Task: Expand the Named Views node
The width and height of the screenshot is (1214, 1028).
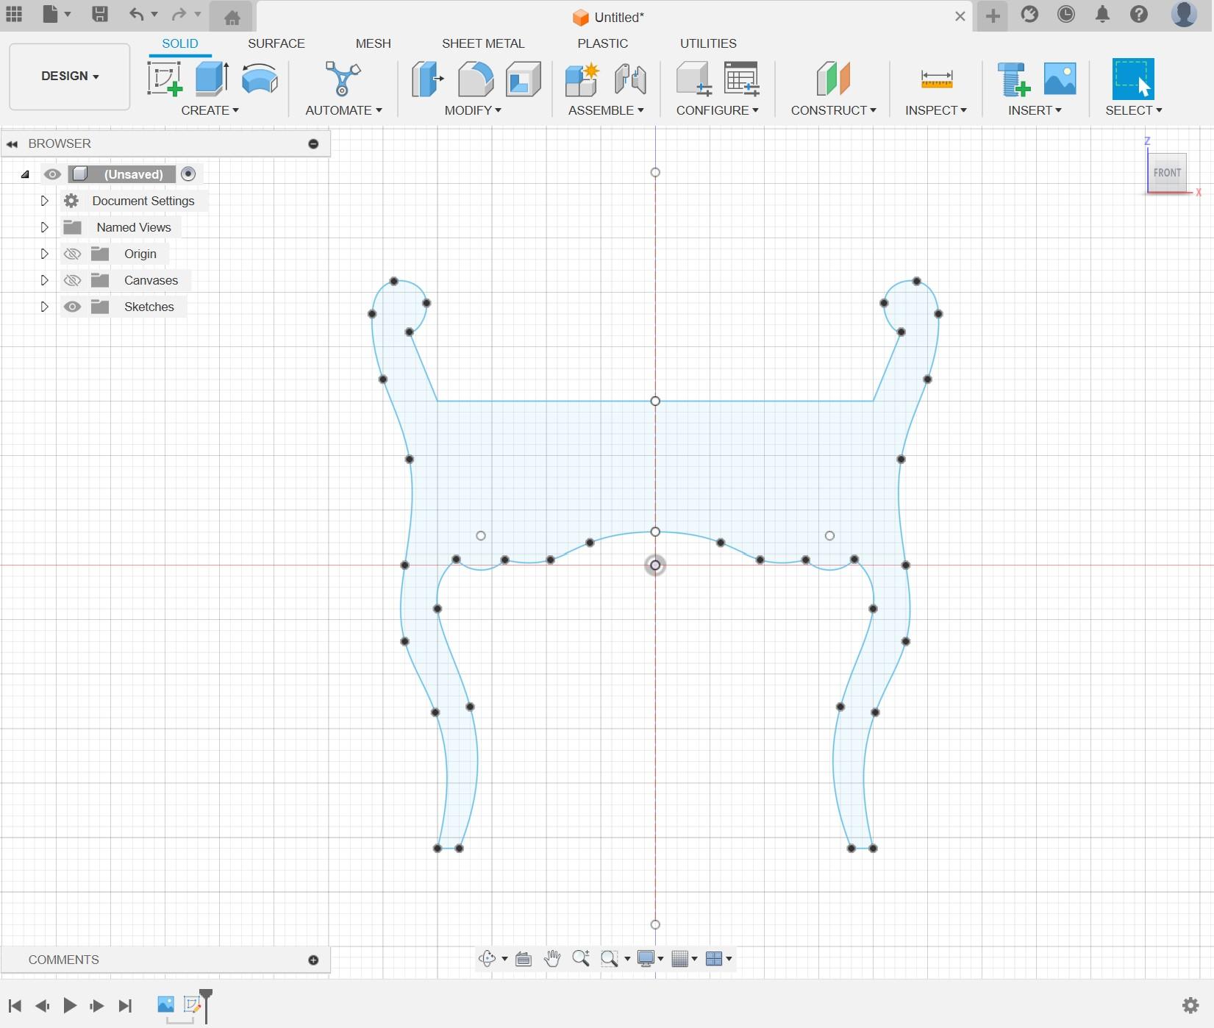Action: [x=44, y=227]
